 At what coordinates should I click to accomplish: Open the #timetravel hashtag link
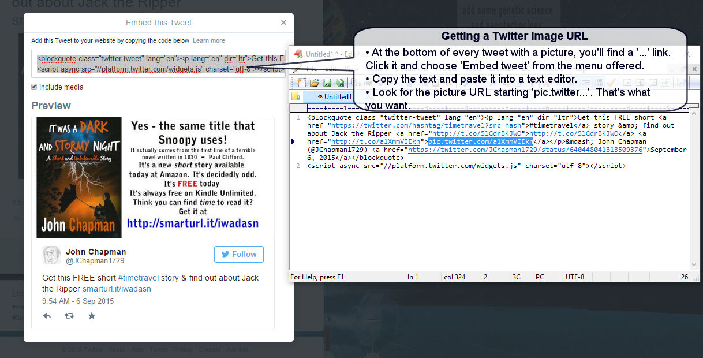[x=138, y=278]
